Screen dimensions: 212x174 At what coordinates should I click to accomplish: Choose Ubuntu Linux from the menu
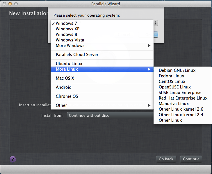coord(102,64)
